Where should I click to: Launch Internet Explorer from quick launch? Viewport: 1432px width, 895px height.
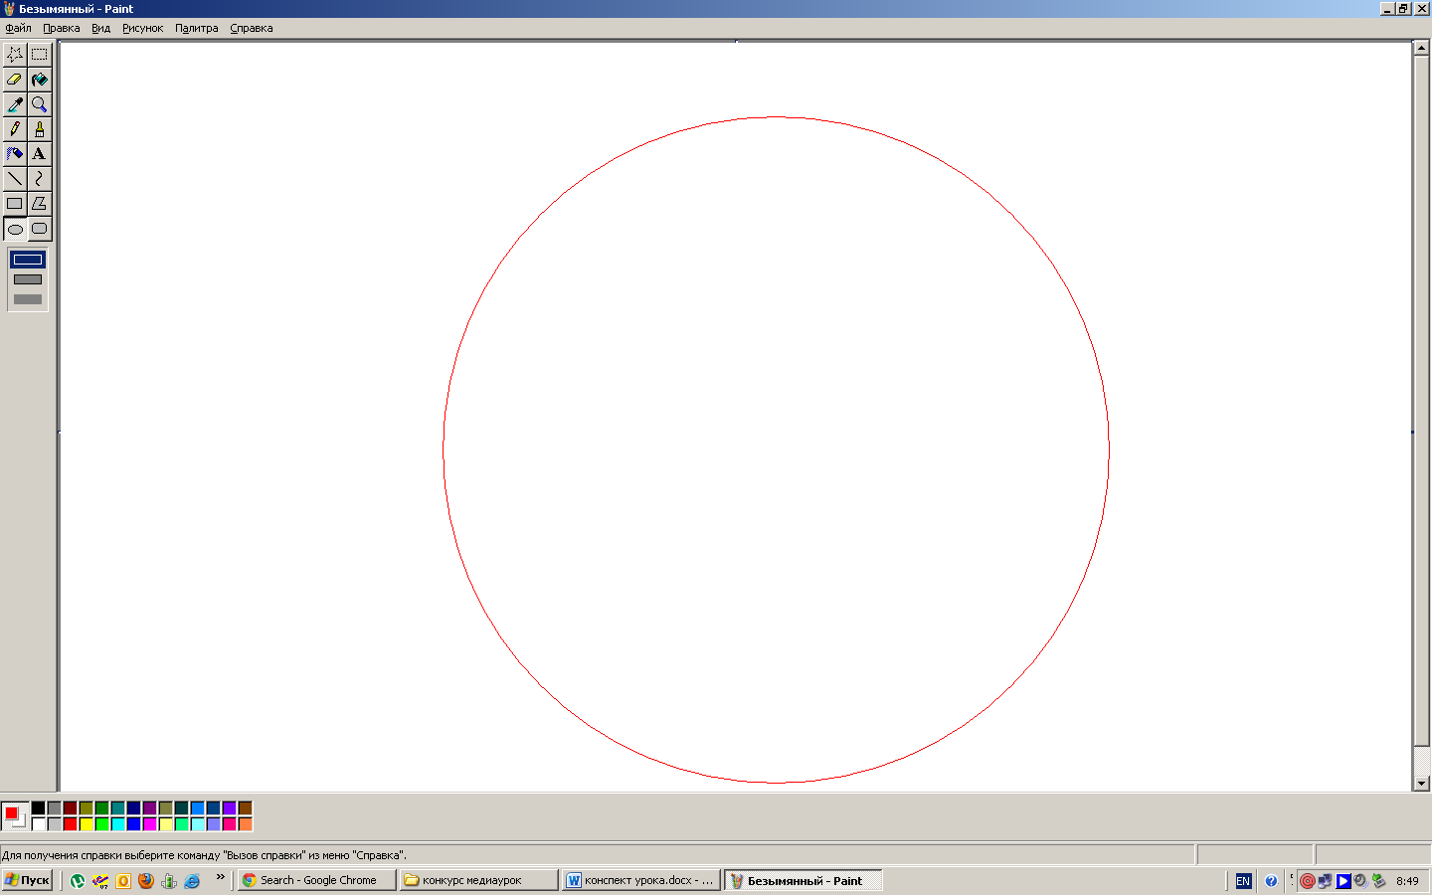click(x=192, y=880)
